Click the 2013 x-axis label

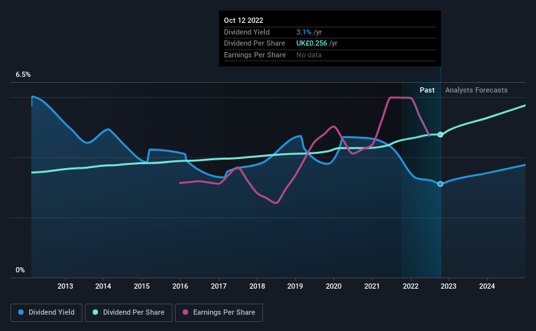(65, 286)
